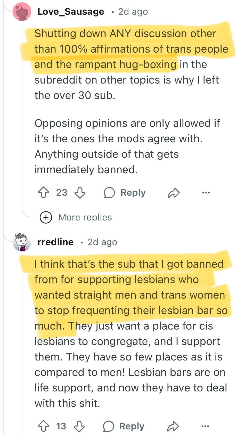Screen dimensions: 237x435
Task: Open rredline's username profile link
Action: [x=55, y=242]
